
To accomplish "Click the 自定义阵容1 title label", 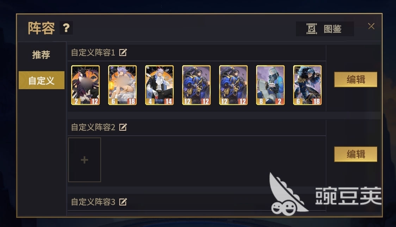I will click(x=93, y=53).
